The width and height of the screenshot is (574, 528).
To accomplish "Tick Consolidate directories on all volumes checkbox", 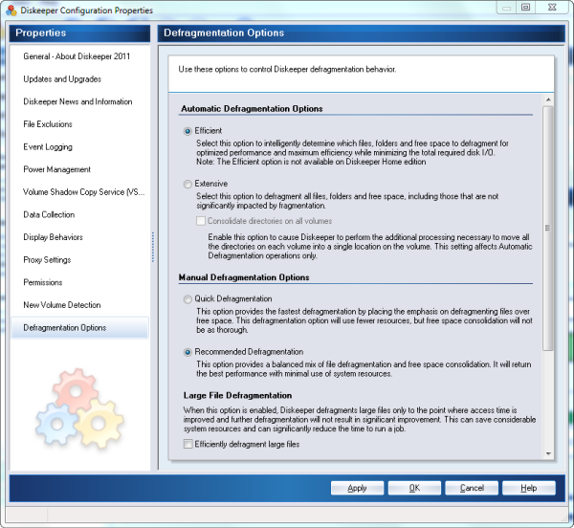I will [201, 221].
